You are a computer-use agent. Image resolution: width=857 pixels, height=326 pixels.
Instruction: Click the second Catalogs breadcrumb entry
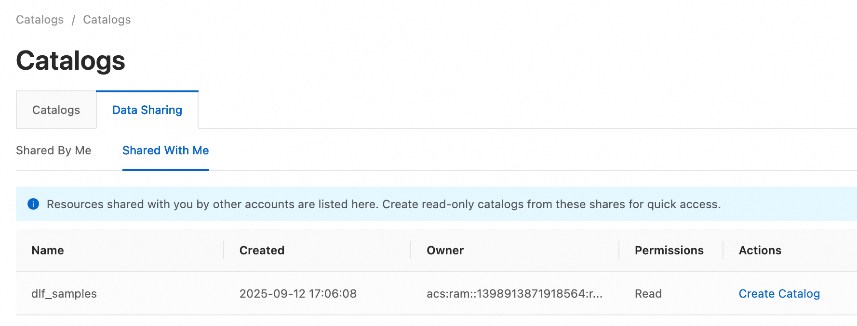(x=107, y=19)
